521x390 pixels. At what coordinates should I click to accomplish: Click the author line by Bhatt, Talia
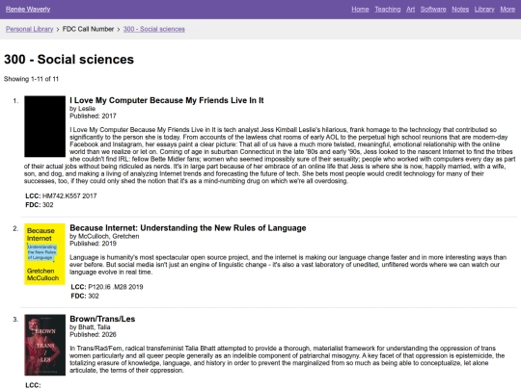coord(90,327)
